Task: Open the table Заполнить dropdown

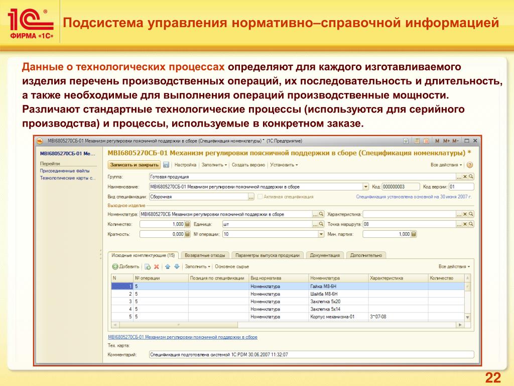Action: [x=197, y=266]
